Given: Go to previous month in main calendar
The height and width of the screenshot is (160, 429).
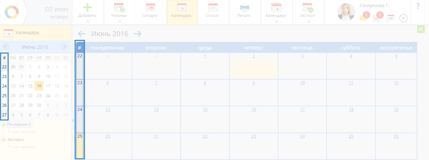Looking at the screenshot, I should click(82, 34).
